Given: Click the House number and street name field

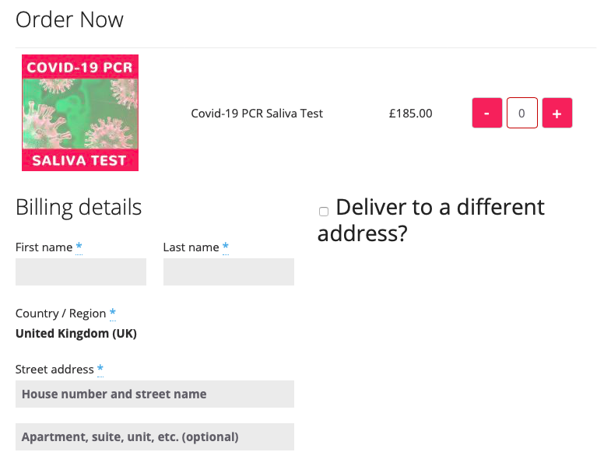Looking at the screenshot, I should click(x=154, y=394).
